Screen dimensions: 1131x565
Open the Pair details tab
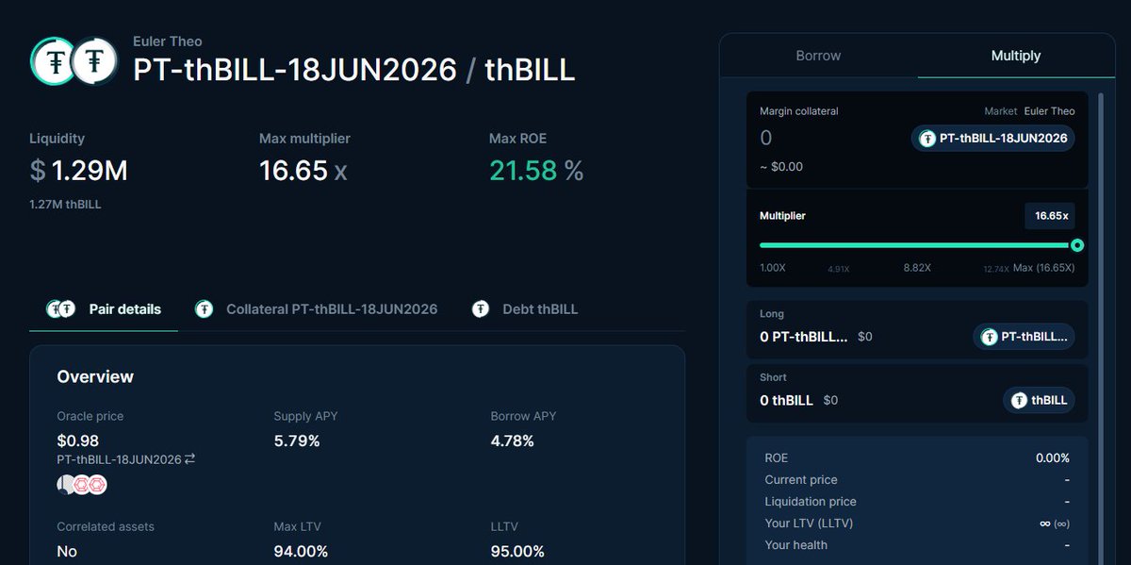click(104, 309)
